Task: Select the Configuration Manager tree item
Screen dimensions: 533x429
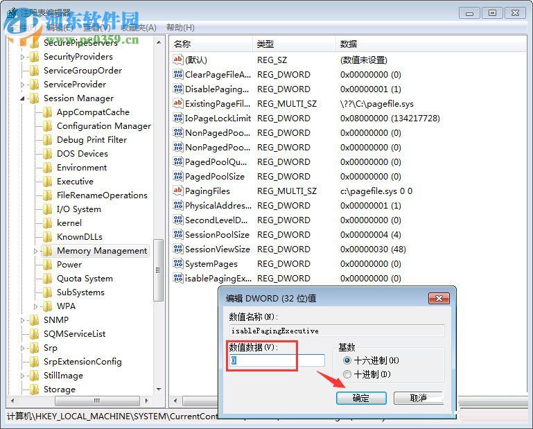Action: pyautogui.click(x=104, y=126)
